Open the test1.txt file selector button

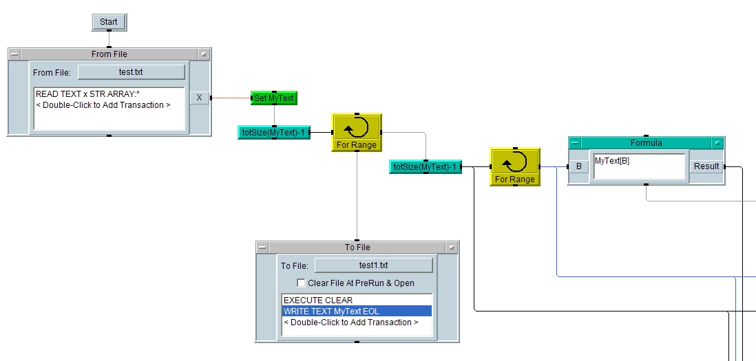(x=373, y=265)
